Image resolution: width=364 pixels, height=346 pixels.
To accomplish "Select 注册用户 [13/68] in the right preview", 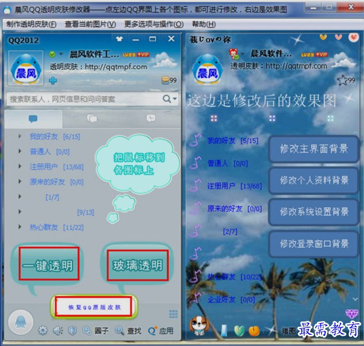I will tap(234, 186).
